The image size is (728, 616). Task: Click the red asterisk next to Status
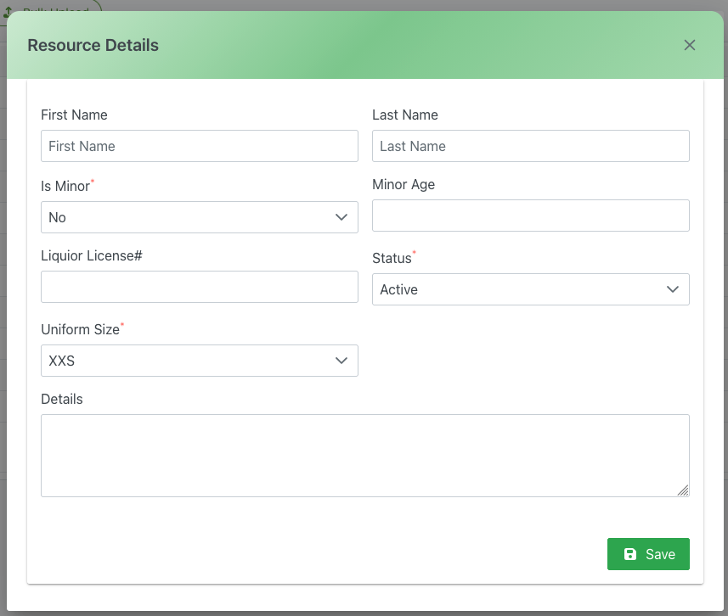click(x=414, y=250)
